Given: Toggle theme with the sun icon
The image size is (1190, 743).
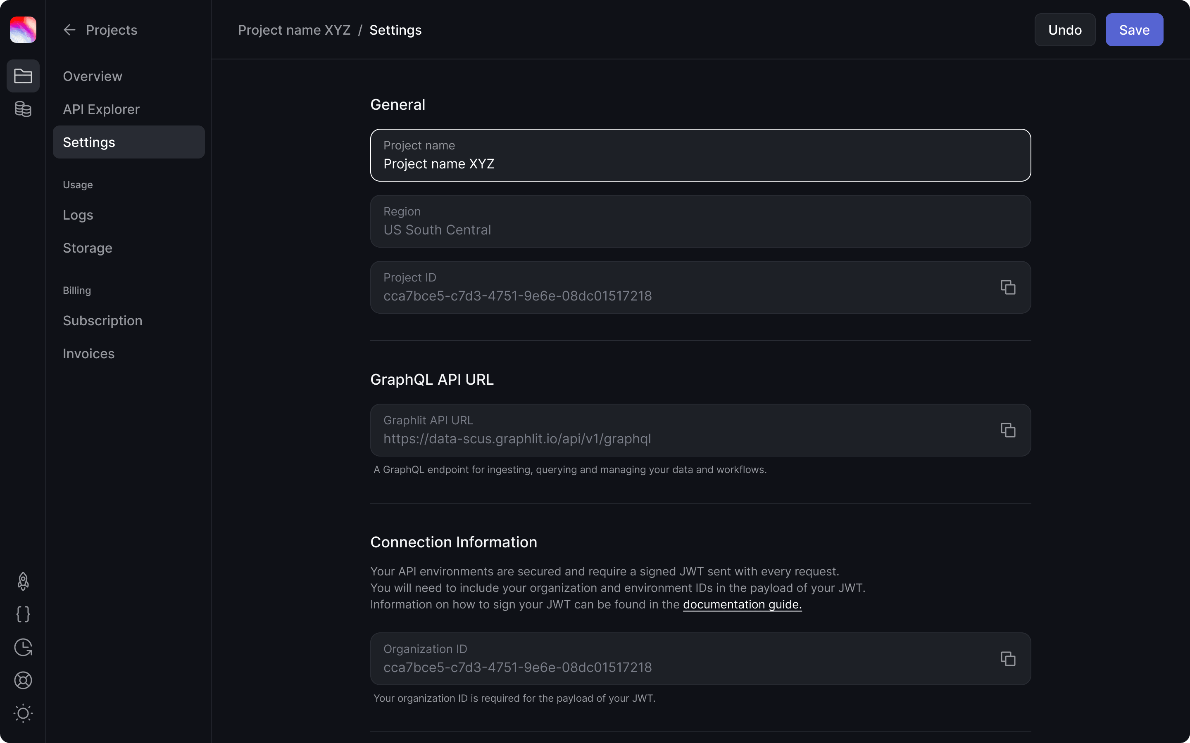Looking at the screenshot, I should click(x=23, y=713).
